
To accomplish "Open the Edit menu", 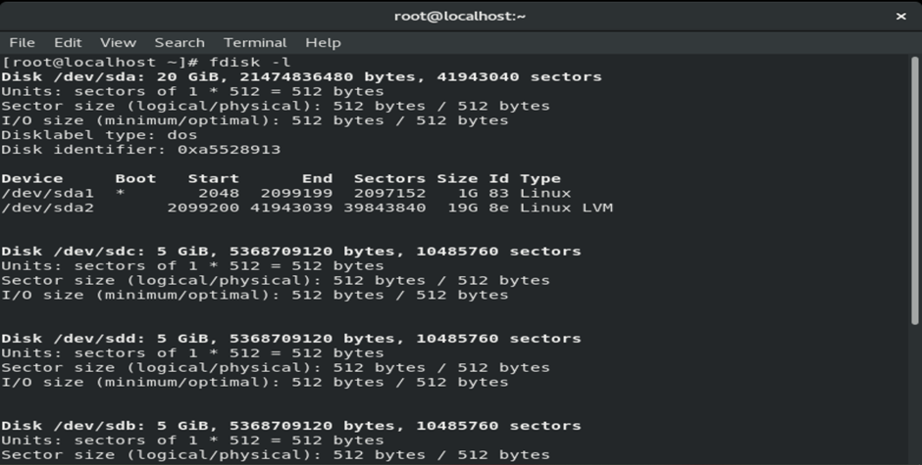I will pyautogui.click(x=68, y=43).
